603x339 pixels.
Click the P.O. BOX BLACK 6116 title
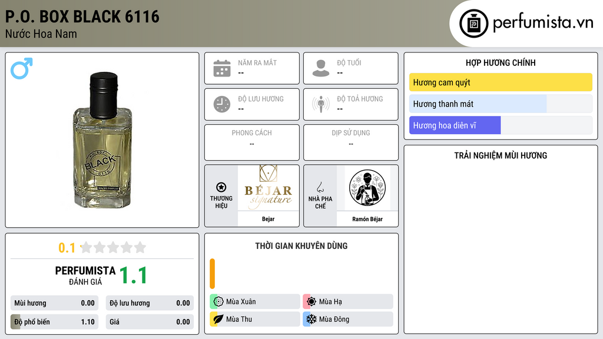(x=82, y=16)
